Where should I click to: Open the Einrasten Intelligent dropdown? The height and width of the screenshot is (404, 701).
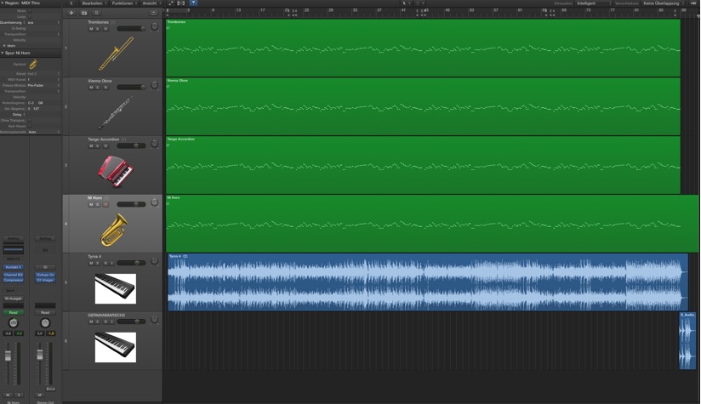[593, 3]
